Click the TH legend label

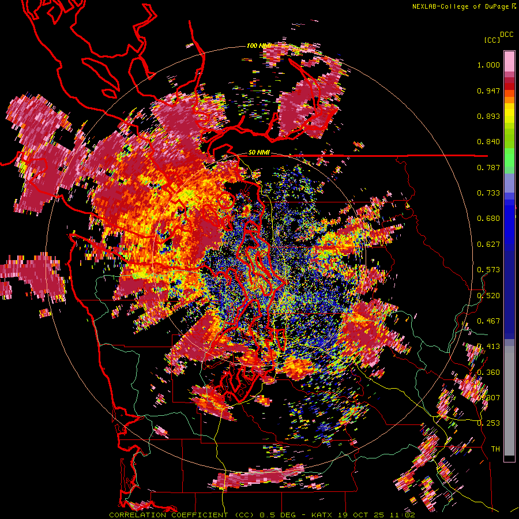coord(495,449)
